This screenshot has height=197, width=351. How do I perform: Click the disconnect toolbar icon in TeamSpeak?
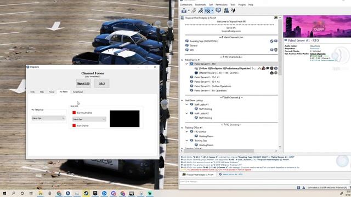(x=194, y=10)
